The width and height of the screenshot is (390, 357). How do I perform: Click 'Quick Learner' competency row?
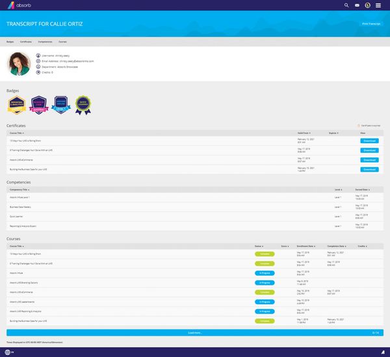point(195,217)
